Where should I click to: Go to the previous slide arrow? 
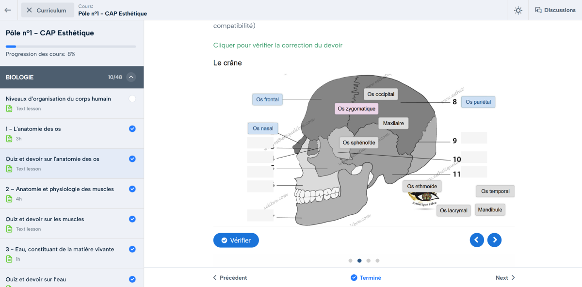477,240
